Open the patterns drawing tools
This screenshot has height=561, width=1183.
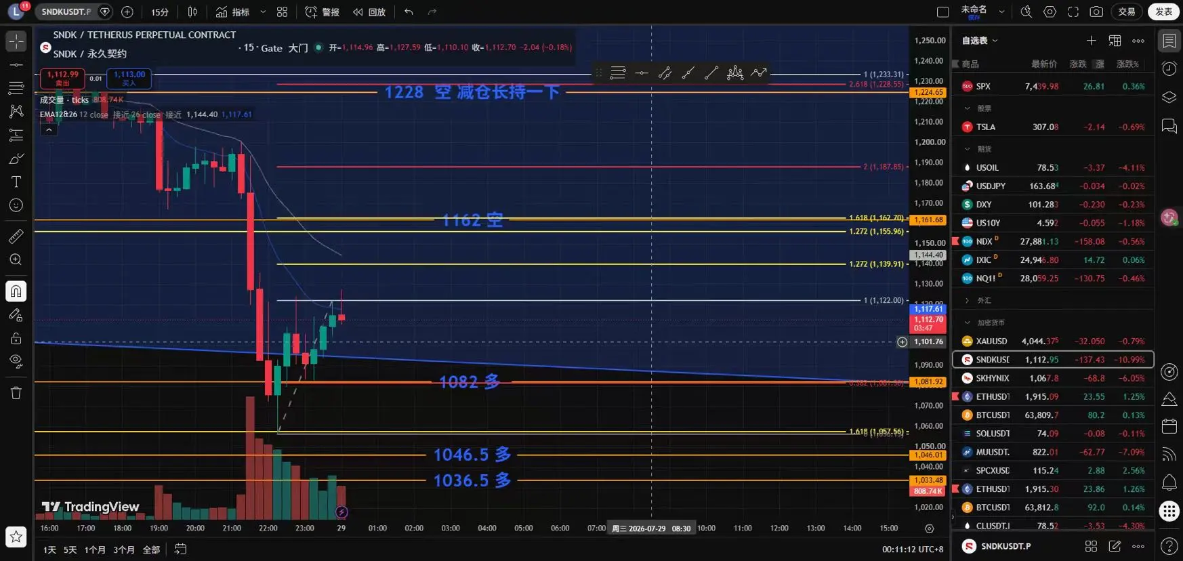pos(16,111)
